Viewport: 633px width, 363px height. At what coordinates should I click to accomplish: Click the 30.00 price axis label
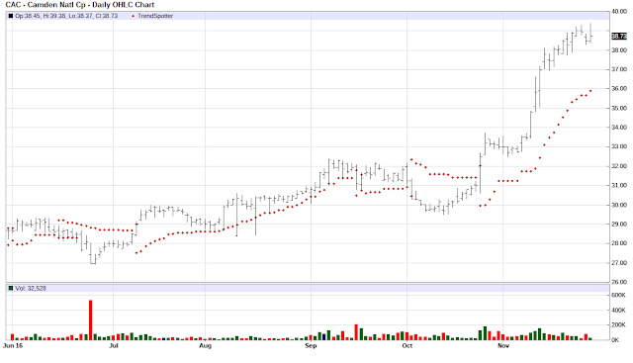point(619,205)
